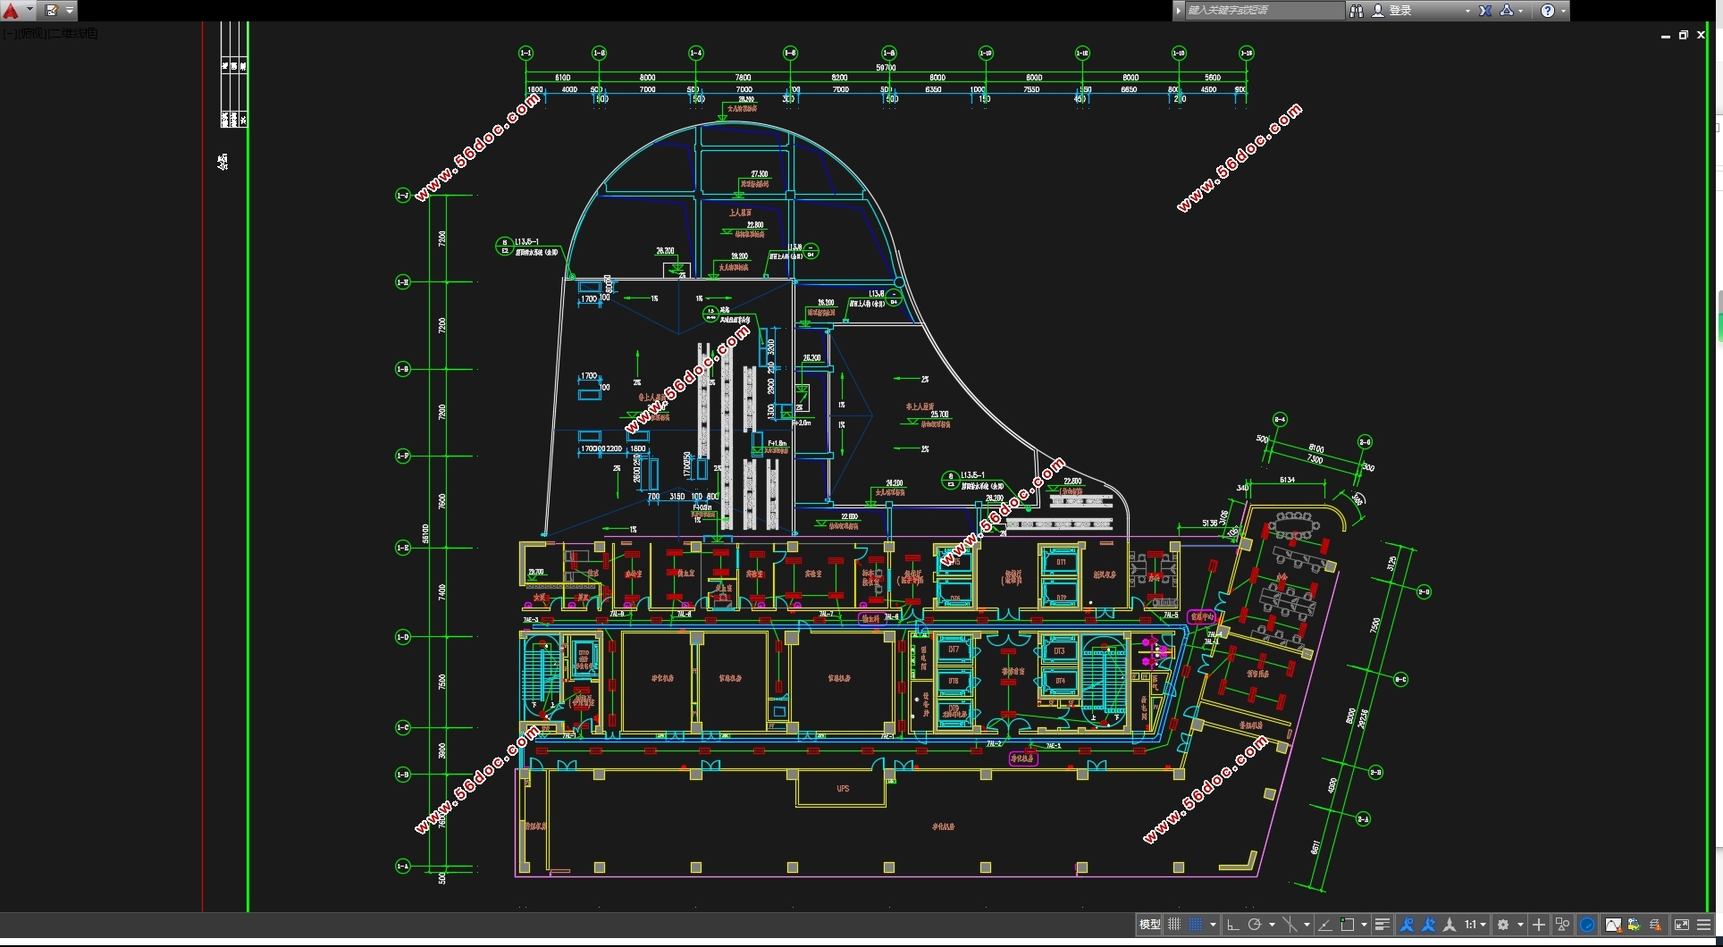Open Autodesk Exchange Apps icon
This screenshot has height=947, width=1723.
click(x=1485, y=11)
